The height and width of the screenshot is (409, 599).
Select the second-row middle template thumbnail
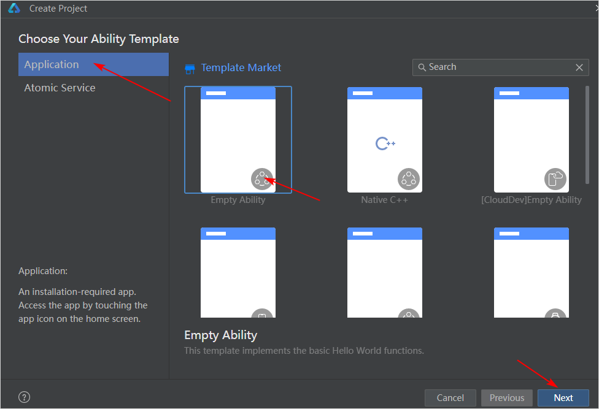(385, 272)
